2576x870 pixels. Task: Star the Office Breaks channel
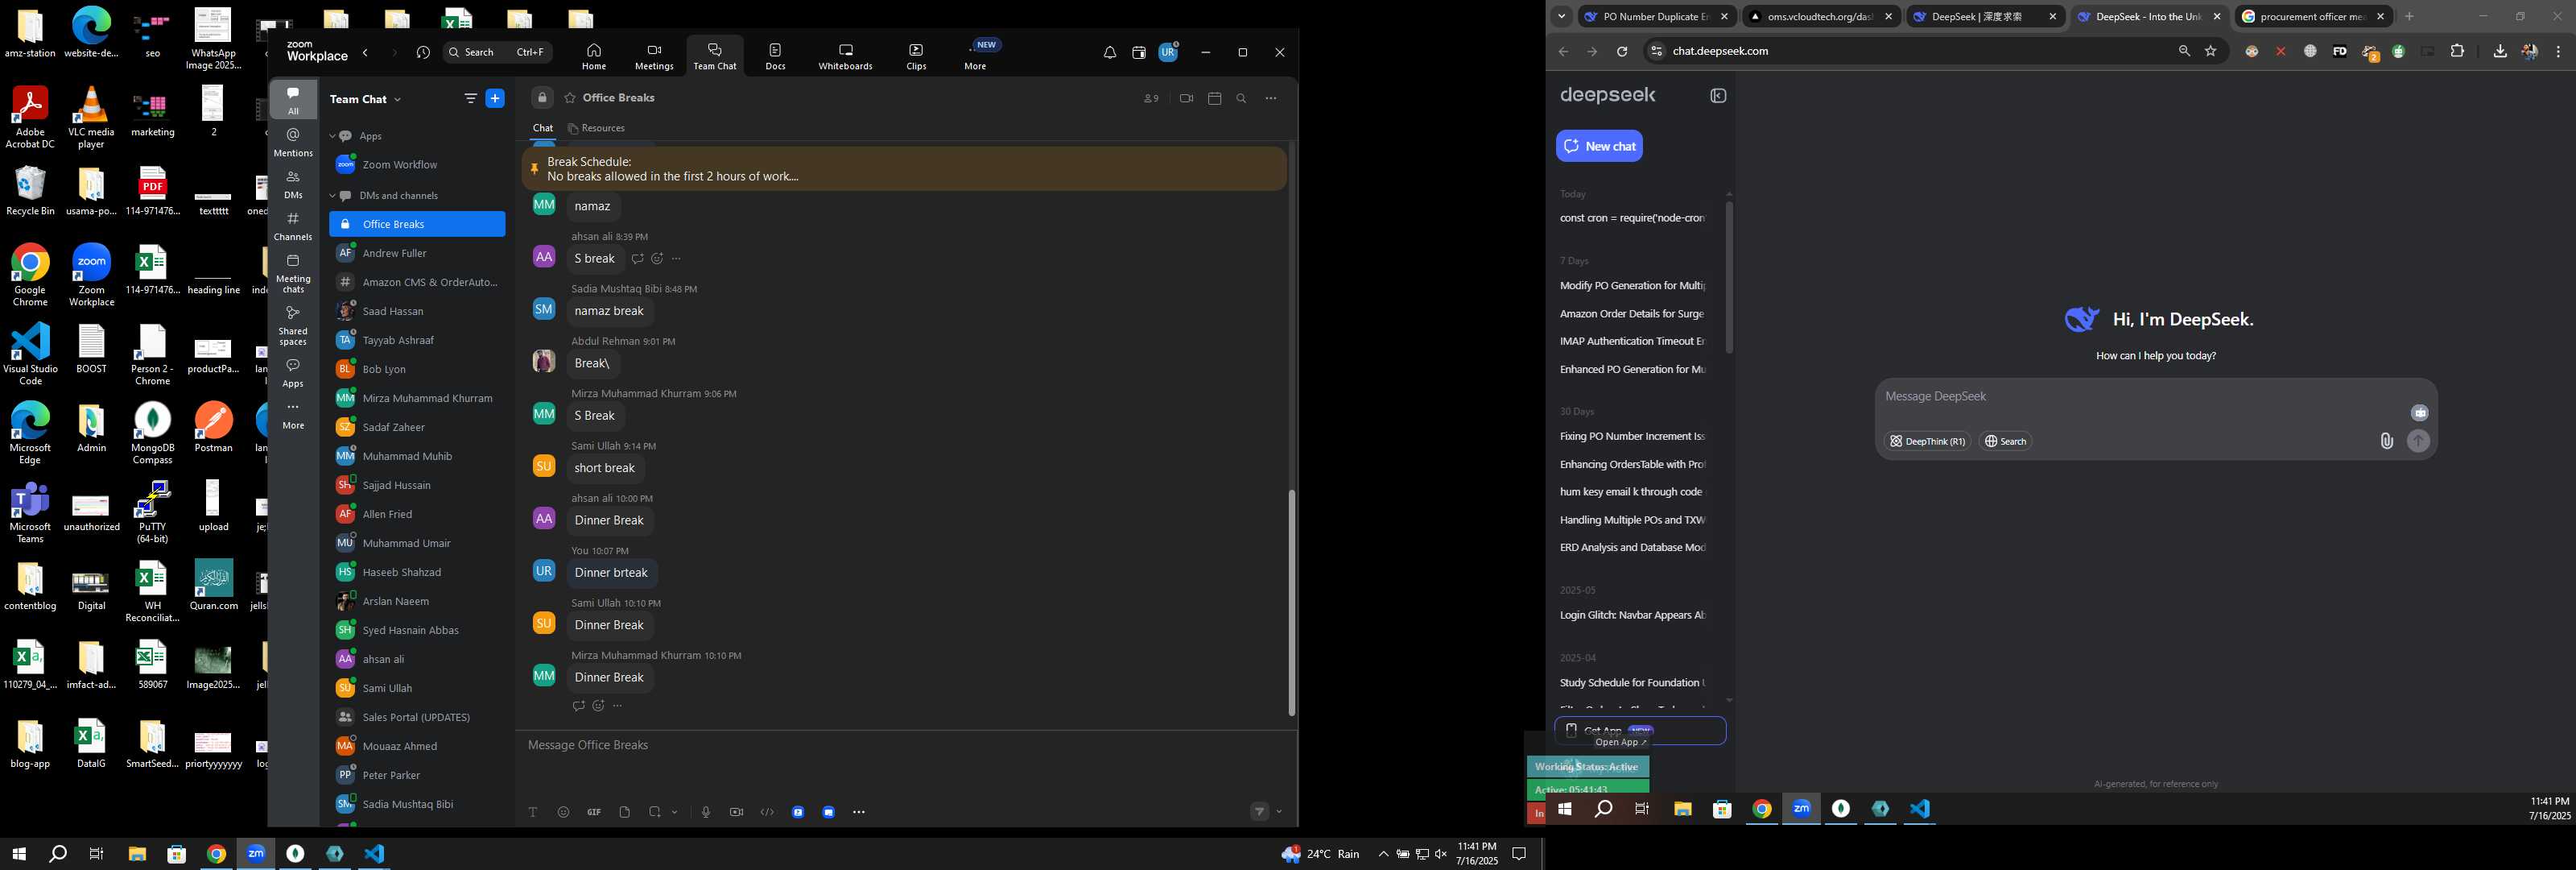click(x=570, y=98)
